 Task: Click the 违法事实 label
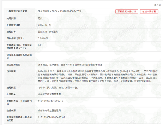[11, 71]
